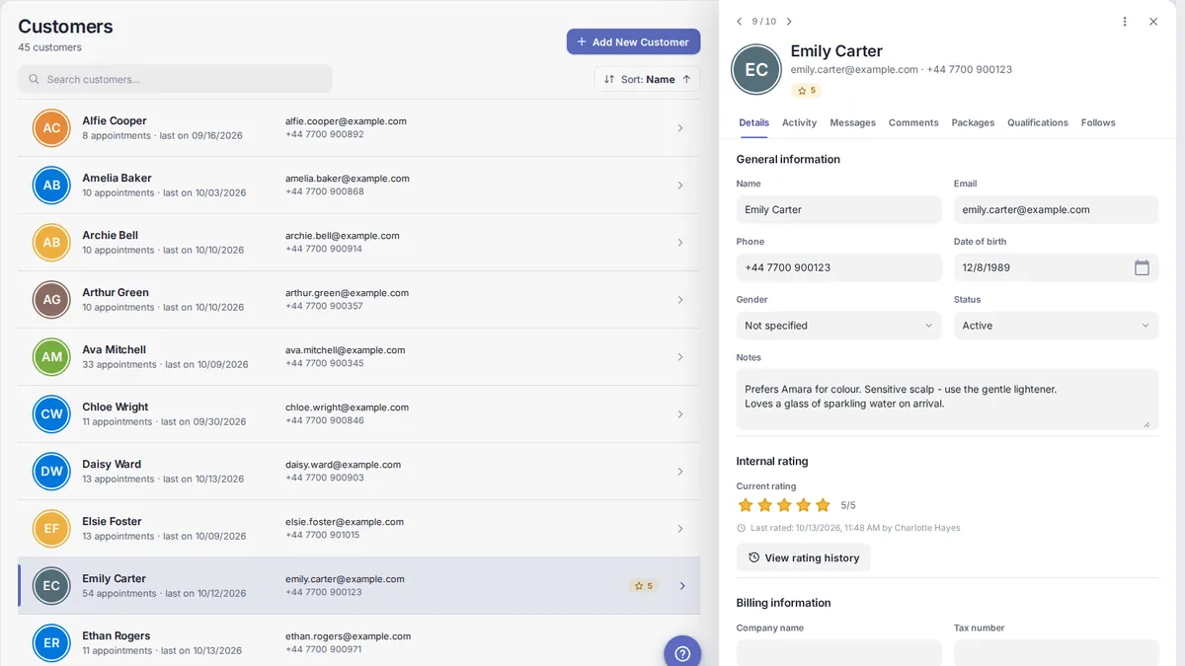Open Arthur Green customer name
The width and height of the screenshot is (1185, 666).
point(116,292)
